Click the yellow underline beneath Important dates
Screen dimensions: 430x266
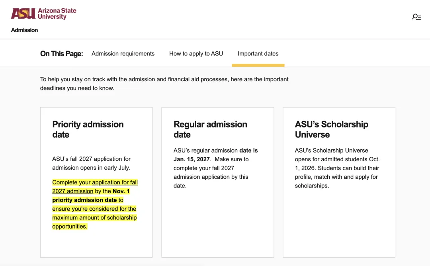click(258, 65)
